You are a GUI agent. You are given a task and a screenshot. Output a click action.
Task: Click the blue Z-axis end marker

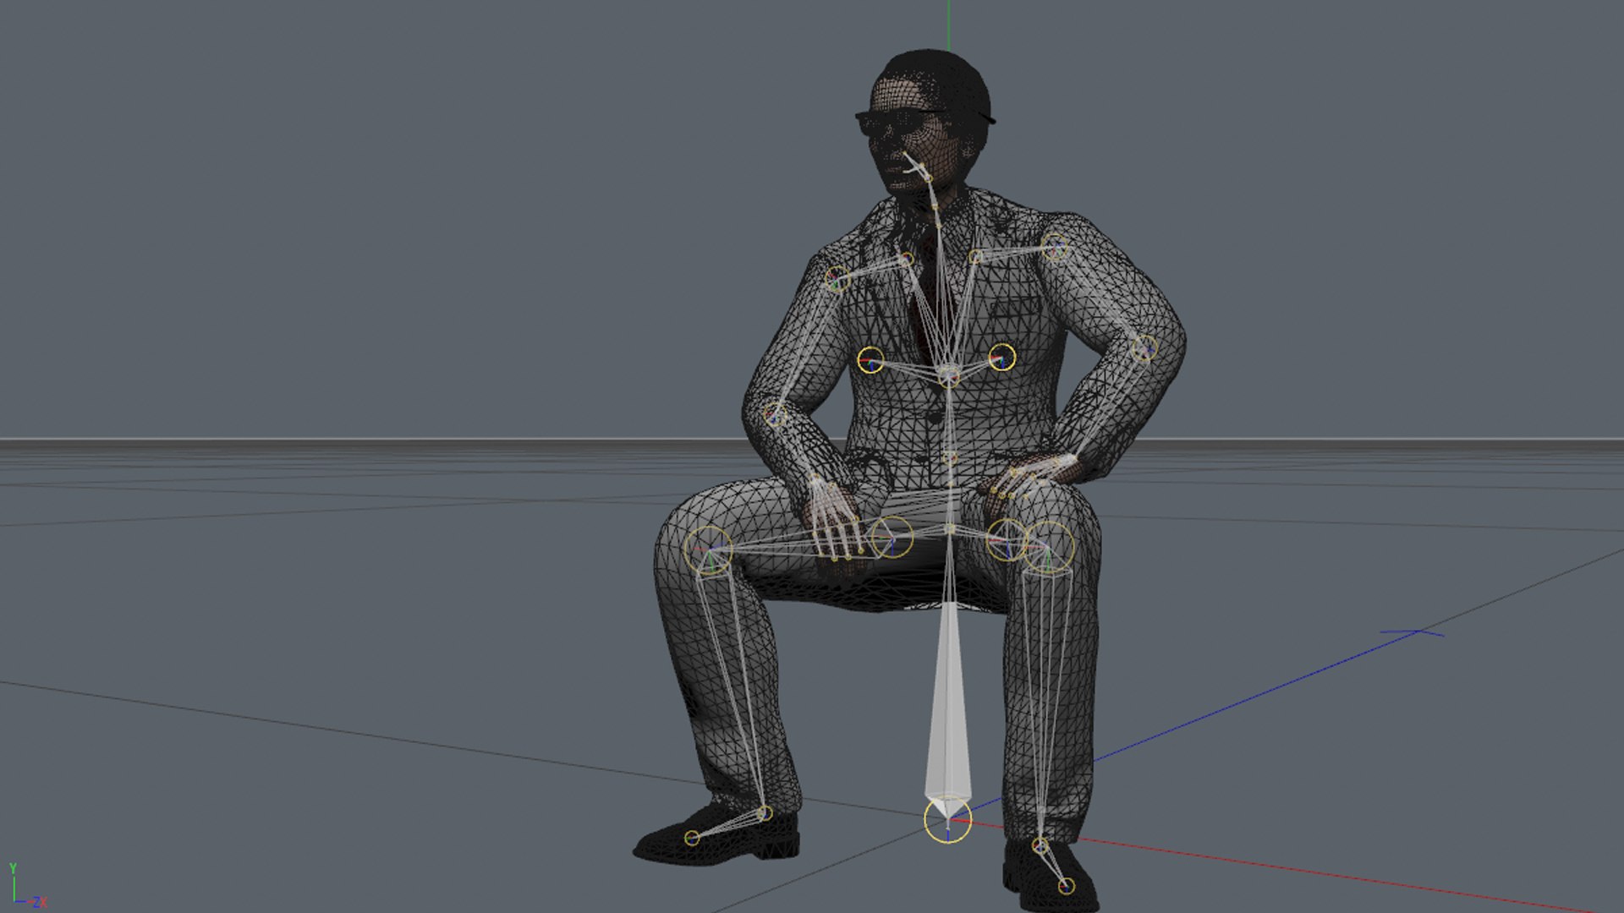(1413, 632)
